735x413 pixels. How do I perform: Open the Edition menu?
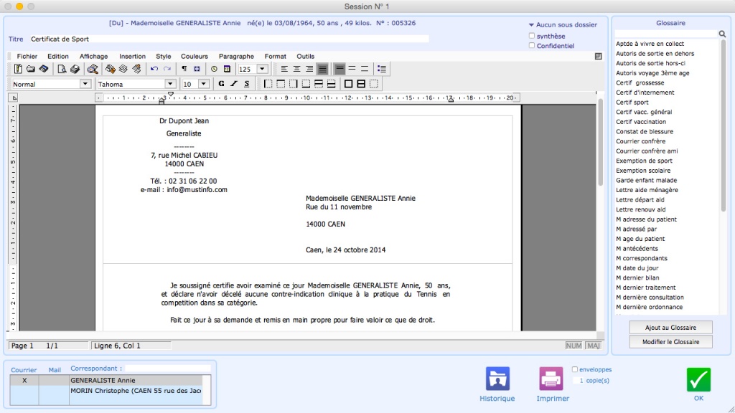click(57, 56)
